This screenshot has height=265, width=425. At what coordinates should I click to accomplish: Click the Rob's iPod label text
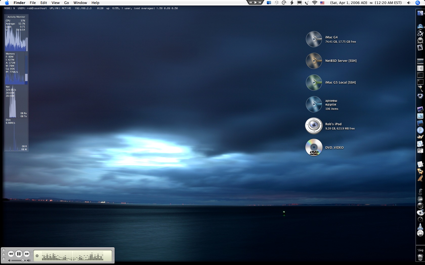click(333, 124)
